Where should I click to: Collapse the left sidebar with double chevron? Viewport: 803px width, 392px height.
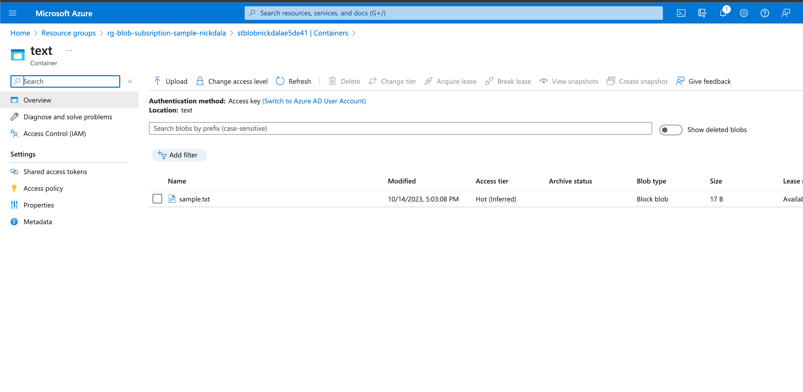pyautogui.click(x=130, y=81)
